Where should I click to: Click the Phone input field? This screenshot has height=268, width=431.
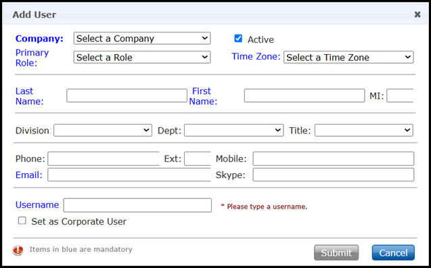click(104, 158)
